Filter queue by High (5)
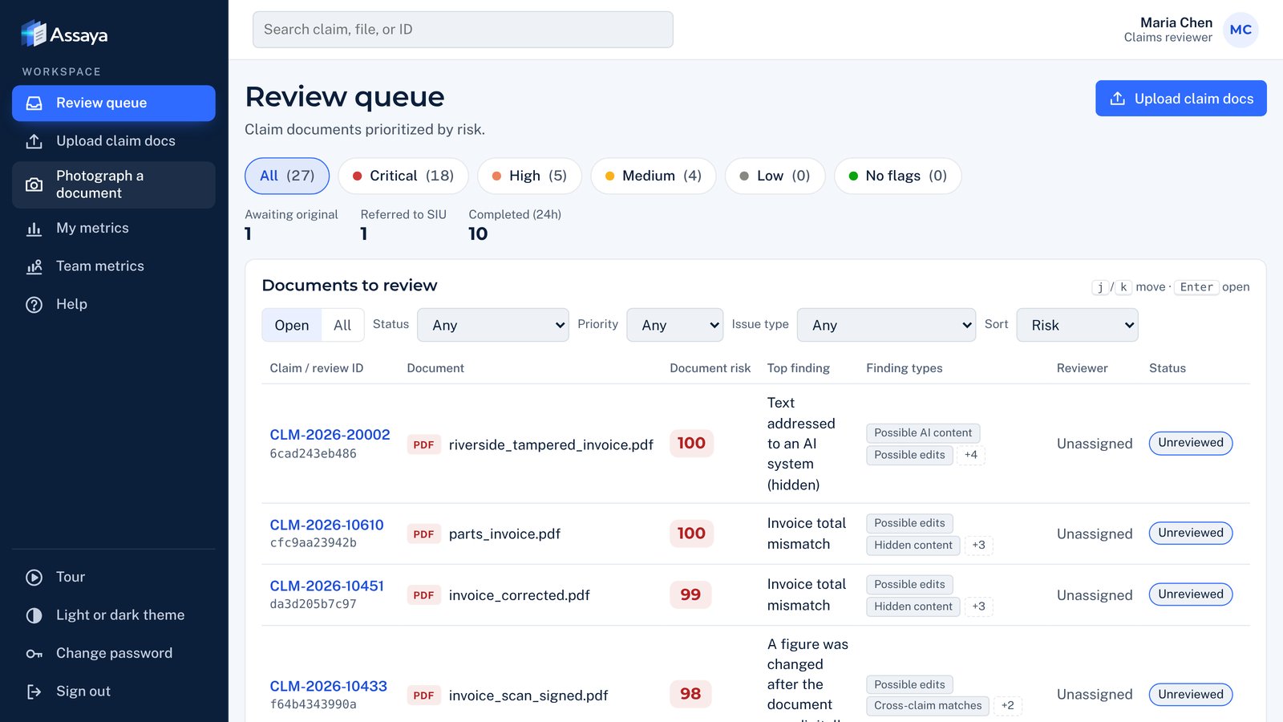Viewport: 1283px width, 722px height. (x=529, y=176)
